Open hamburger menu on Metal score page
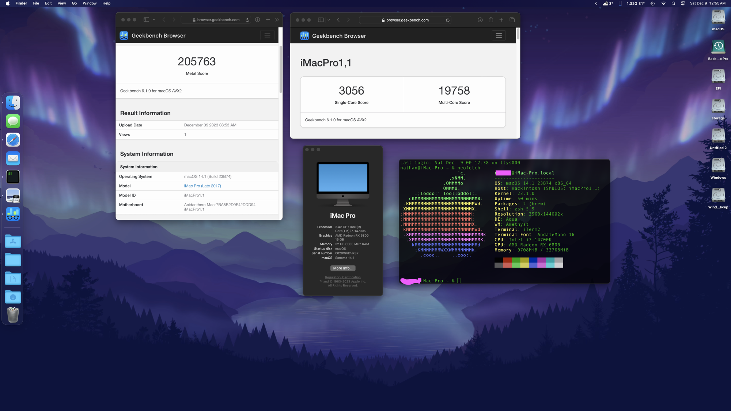The height and width of the screenshot is (411, 731). point(268,35)
